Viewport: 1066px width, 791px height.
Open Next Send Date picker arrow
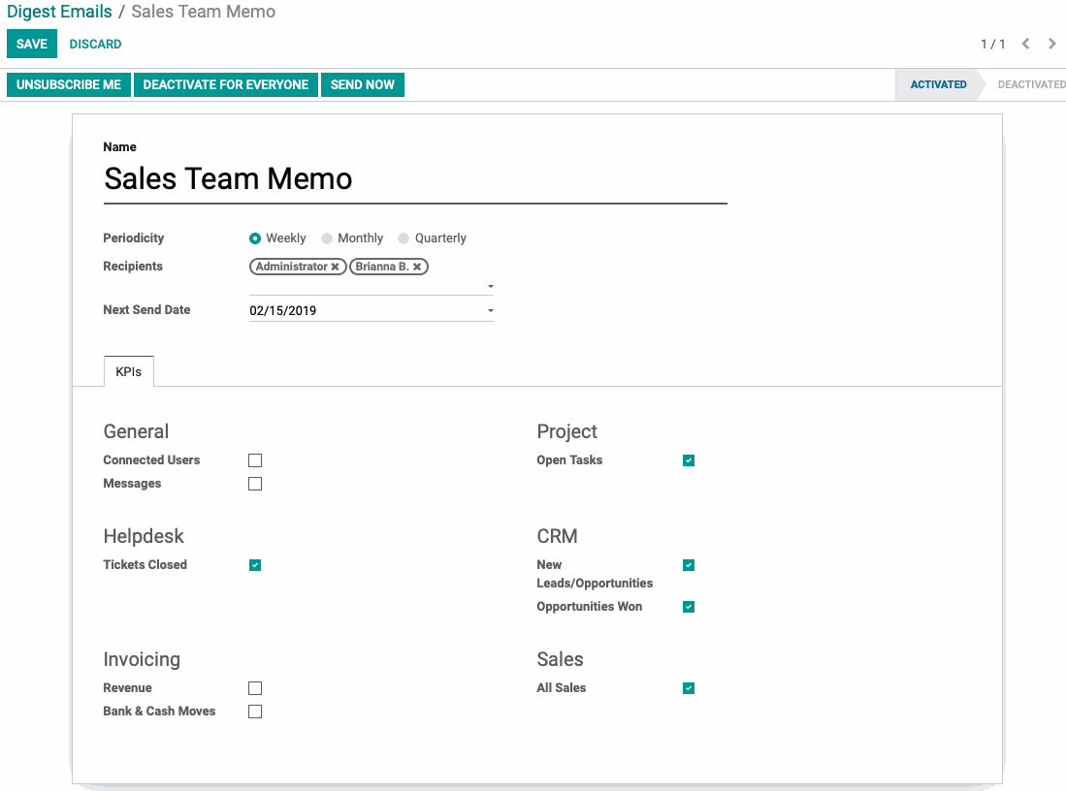[x=490, y=311]
